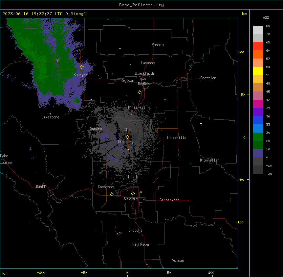Screen dimensions: 283x277
Task: Click the yellow diamond marker beside RockyMH
Action: 82,67
